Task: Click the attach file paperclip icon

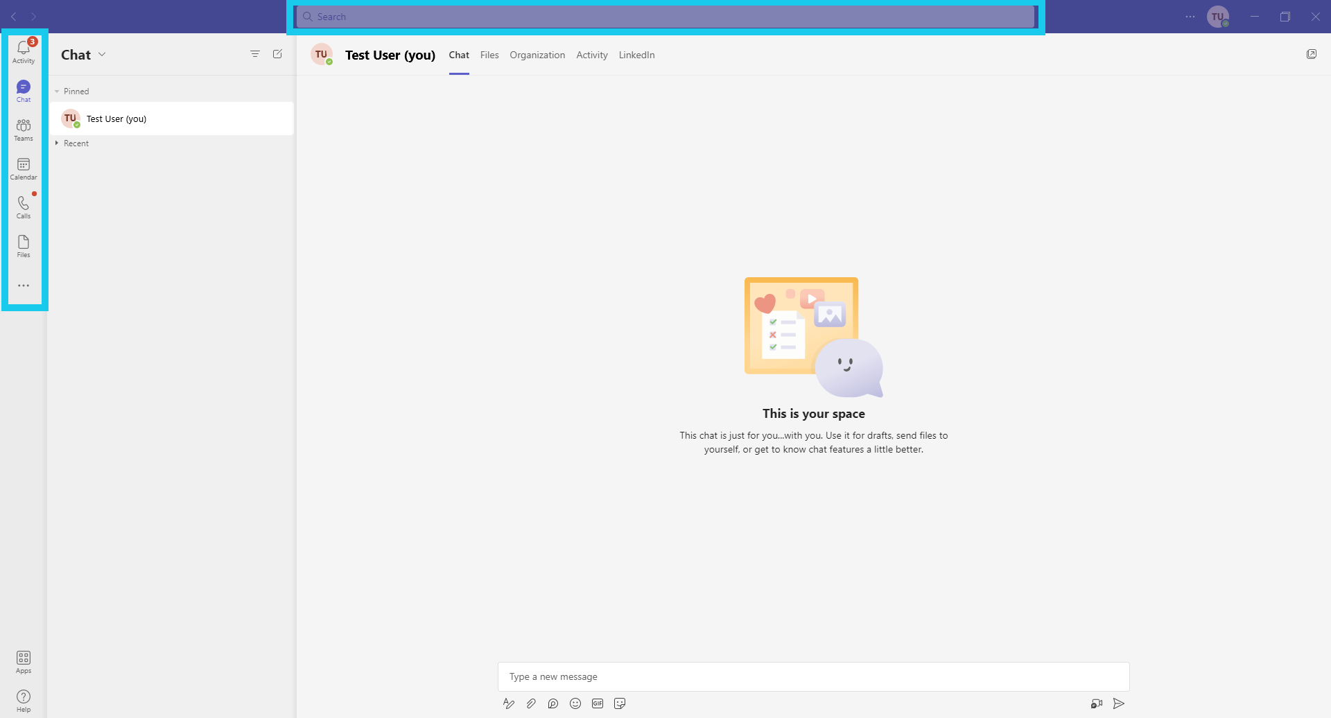Action: coord(531,703)
